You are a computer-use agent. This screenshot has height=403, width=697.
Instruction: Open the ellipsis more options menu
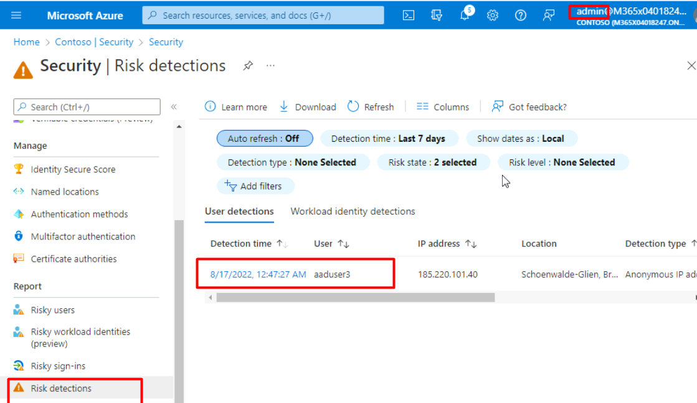point(270,66)
